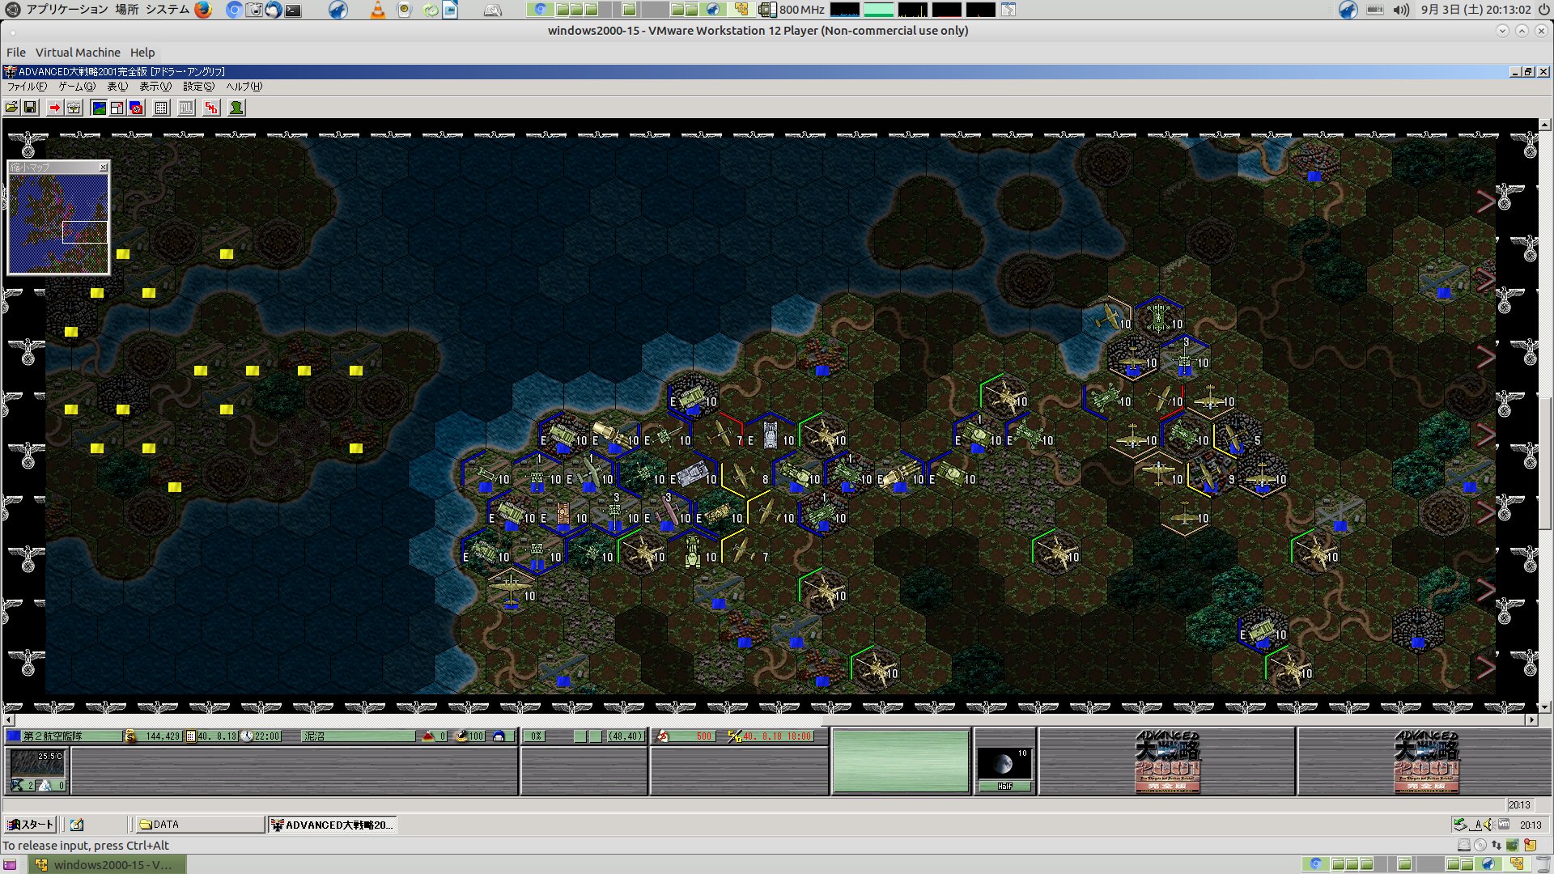The height and width of the screenshot is (874, 1554).
Task: Toggle the minimap window toolbar icon
Action: [x=117, y=108]
